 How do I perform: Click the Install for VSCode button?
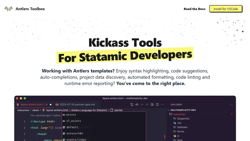[226, 9]
